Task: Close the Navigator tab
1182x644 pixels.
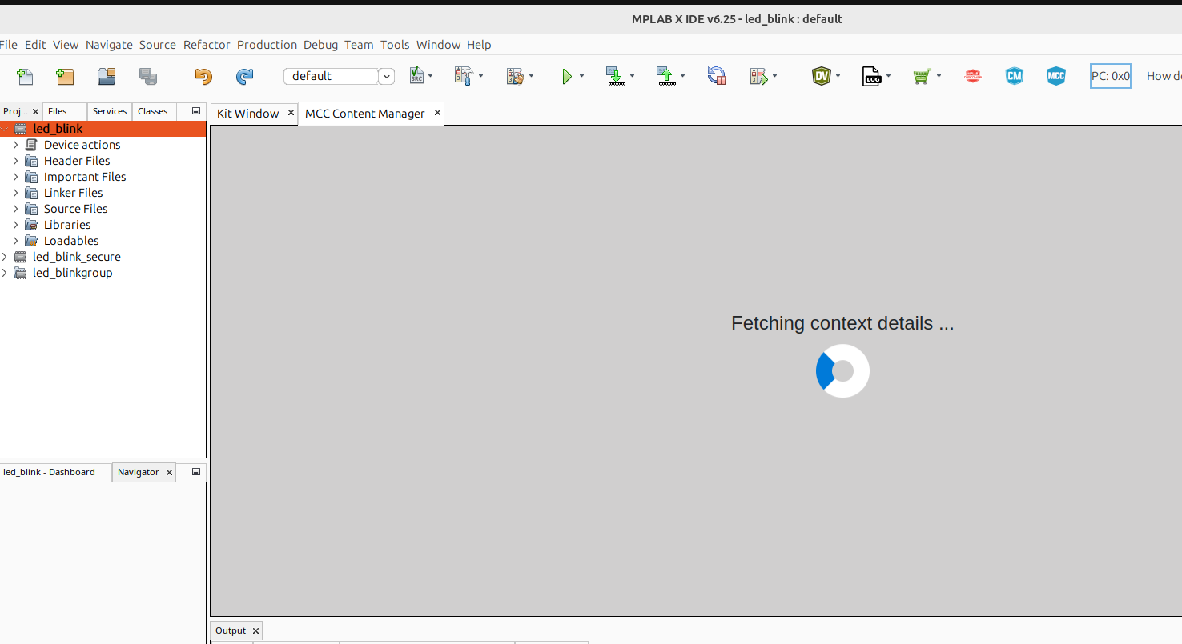Action: (x=169, y=472)
